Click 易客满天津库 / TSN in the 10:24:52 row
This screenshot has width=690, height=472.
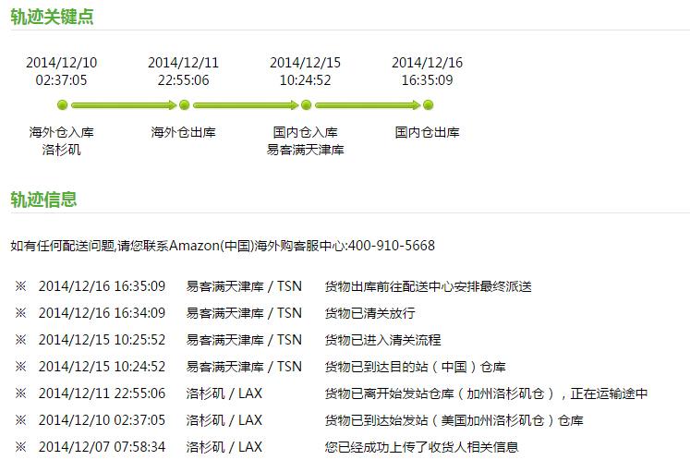[244, 367]
